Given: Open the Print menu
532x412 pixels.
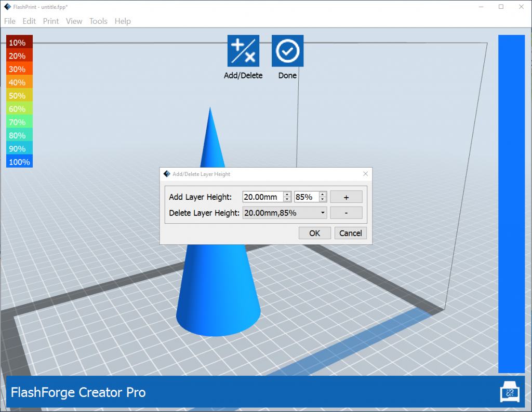Looking at the screenshot, I should pos(51,21).
